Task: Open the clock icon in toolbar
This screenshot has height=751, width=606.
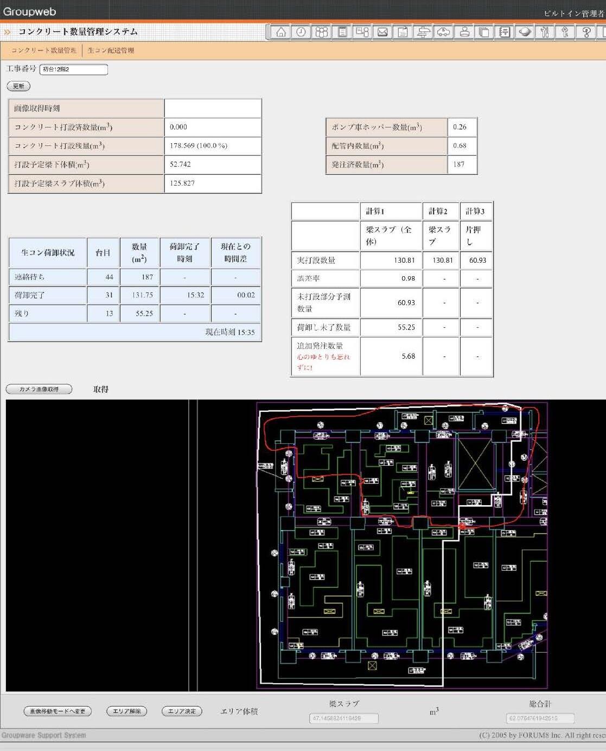Action: point(301,32)
